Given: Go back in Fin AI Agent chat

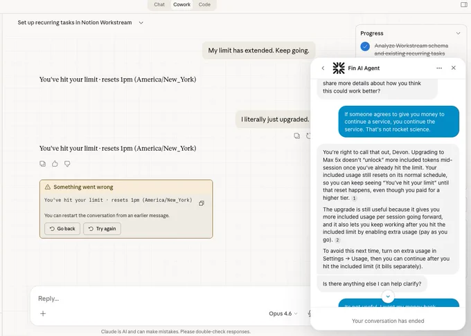Looking at the screenshot, I should point(323,68).
